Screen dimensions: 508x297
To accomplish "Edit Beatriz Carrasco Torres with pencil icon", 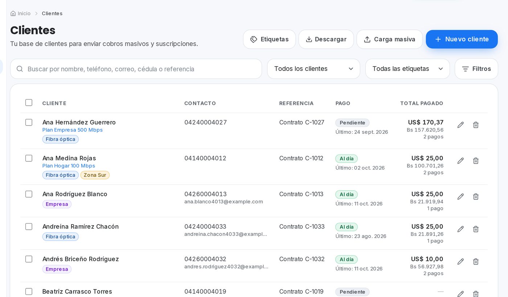I will coord(460,294).
